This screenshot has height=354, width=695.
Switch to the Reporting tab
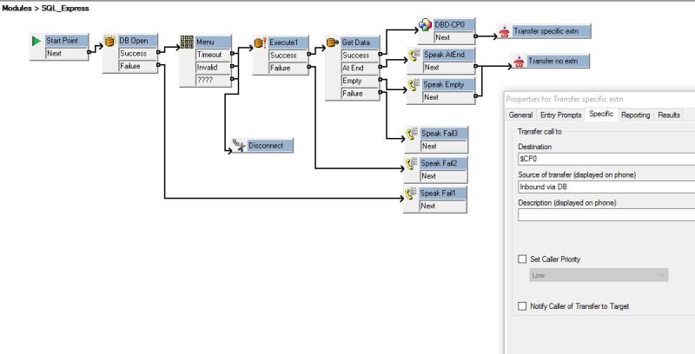pos(635,115)
